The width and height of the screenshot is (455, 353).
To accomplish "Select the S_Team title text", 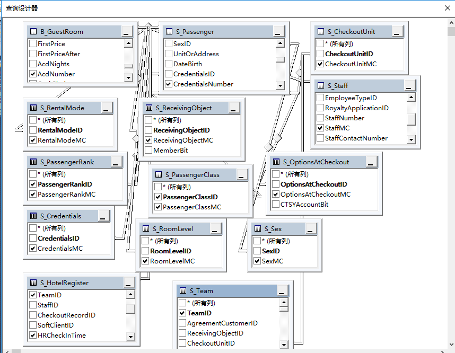I will click(202, 290).
